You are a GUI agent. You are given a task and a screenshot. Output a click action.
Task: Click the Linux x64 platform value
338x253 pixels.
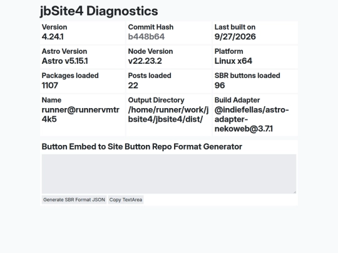coord(233,61)
